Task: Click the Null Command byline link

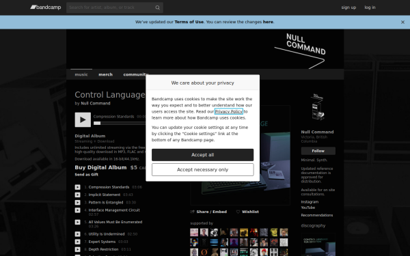Action: [x=96, y=104]
